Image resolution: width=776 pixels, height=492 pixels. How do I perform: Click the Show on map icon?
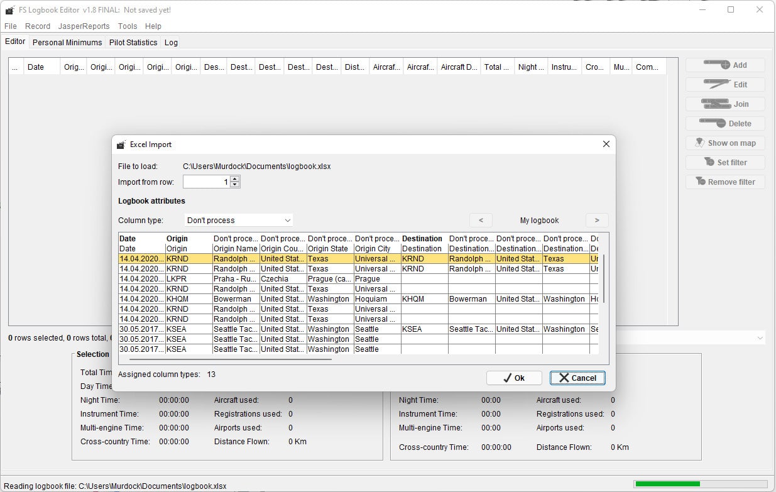pos(700,143)
